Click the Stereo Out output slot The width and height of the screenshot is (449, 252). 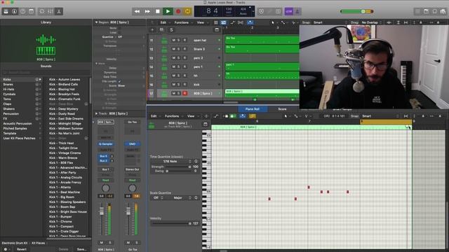(133, 169)
